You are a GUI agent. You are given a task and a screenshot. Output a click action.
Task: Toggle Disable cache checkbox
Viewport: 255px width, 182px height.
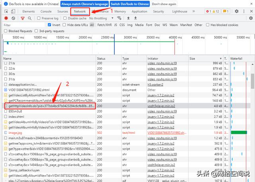(x=65, y=18)
